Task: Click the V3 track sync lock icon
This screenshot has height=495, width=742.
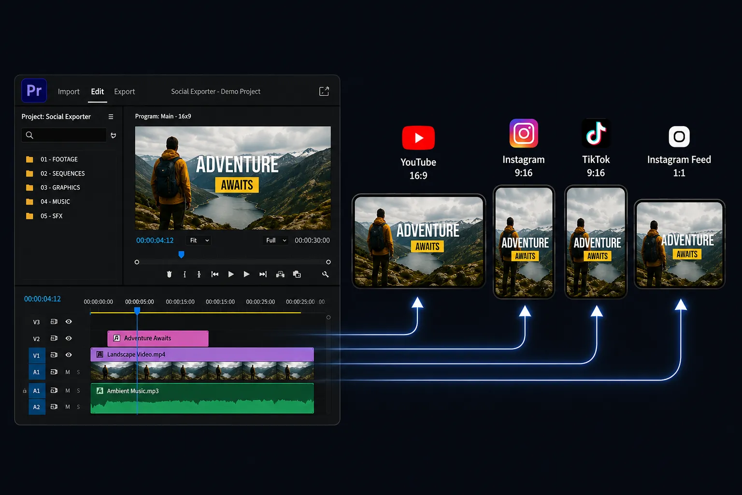Action: click(54, 321)
